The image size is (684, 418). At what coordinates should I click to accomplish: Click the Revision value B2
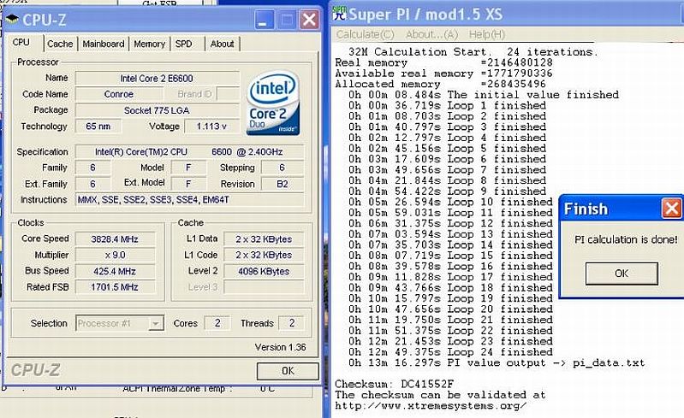pyautogui.click(x=283, y=184)
